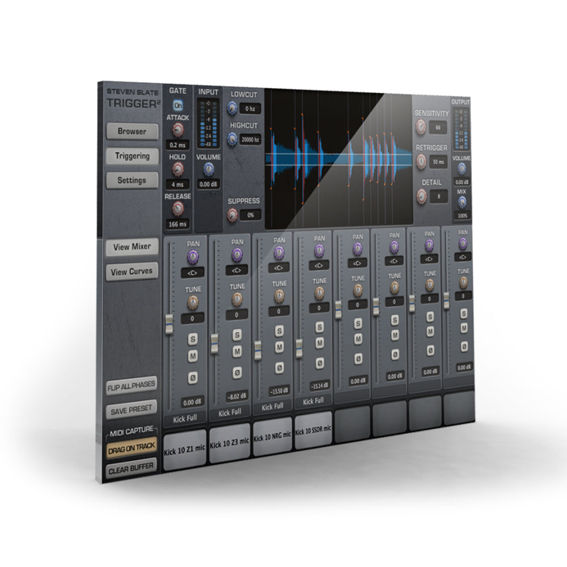567x567 pixels.
Task: Click the Kick 10 Z1 mic sample slot
Action: [184, 450]
